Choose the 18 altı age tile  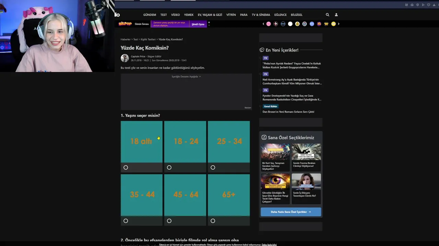[142, 141]
